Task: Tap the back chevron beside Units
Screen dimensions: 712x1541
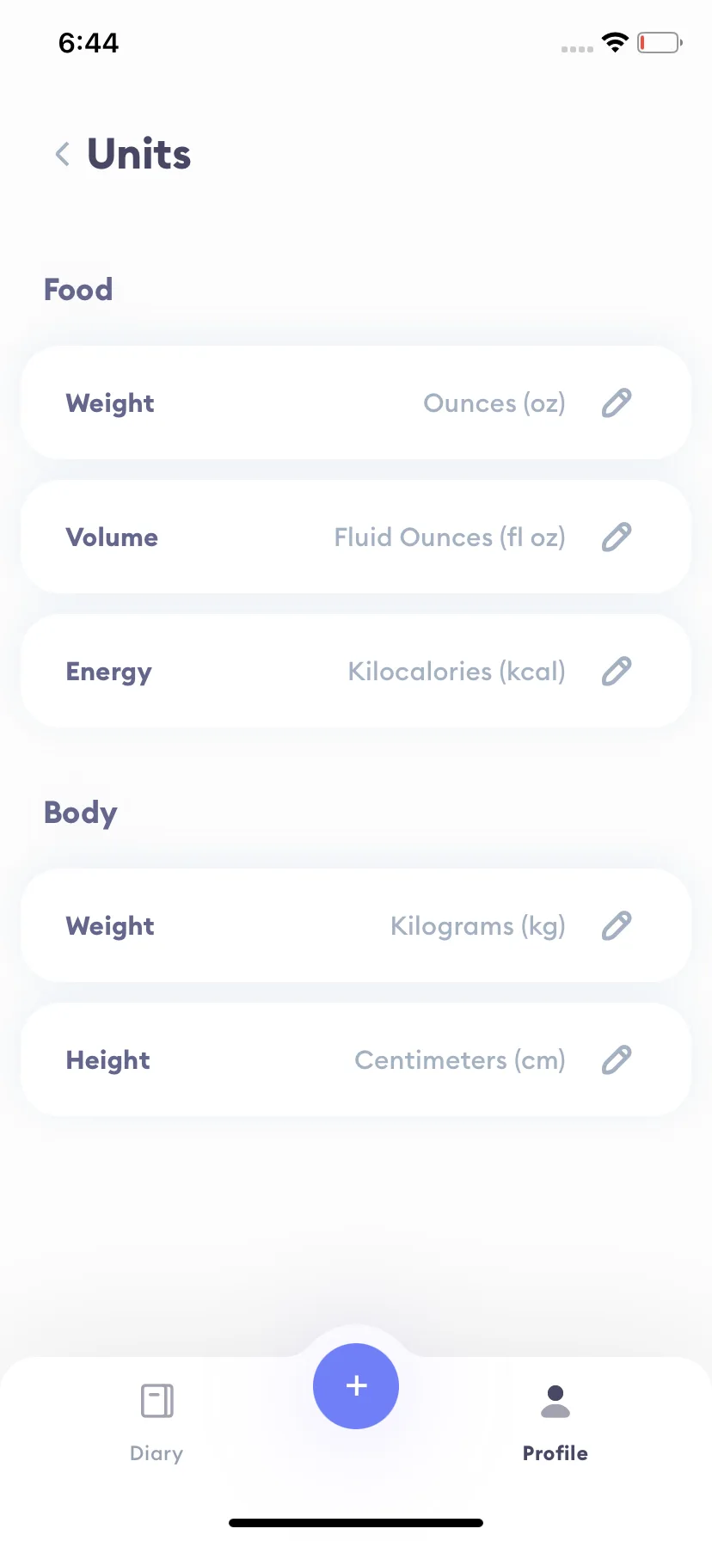Action: click(x=62, y=155)
